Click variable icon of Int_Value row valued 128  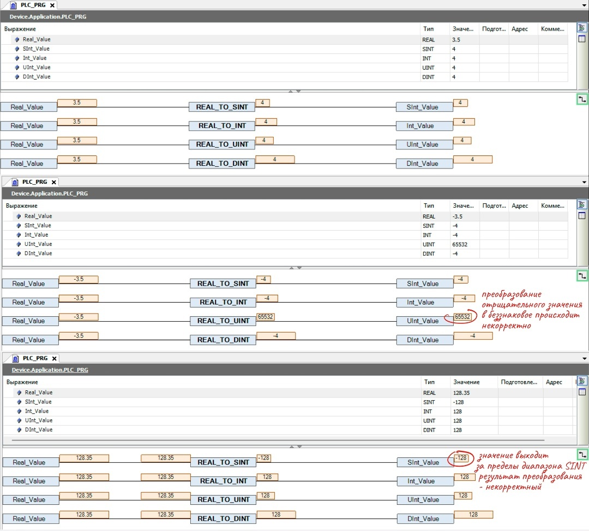[19, 411]
